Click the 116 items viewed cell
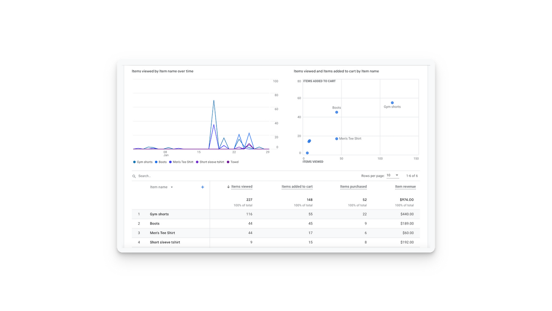The height and width of the screenshot is (311, 552). (x=249, y=214)
